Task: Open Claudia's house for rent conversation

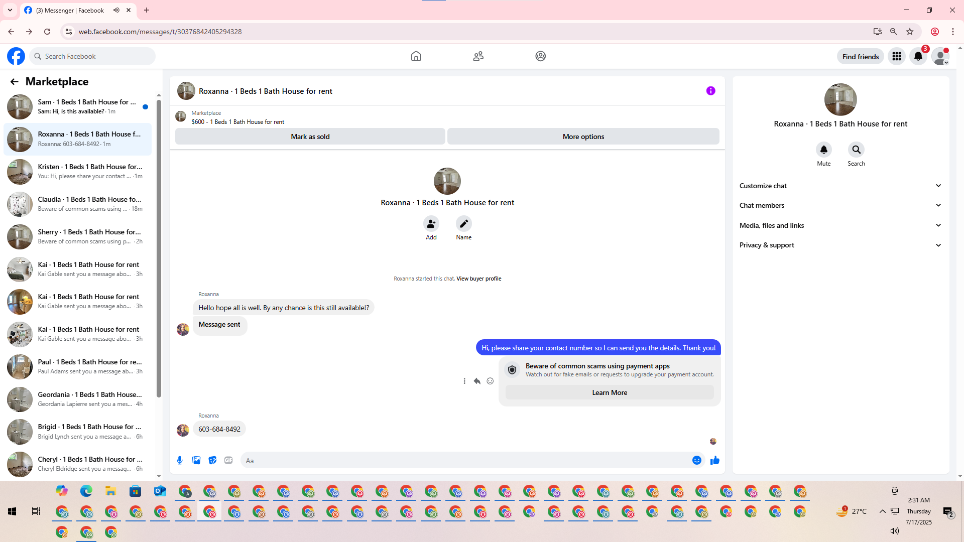Action: (x=78, y=204)
